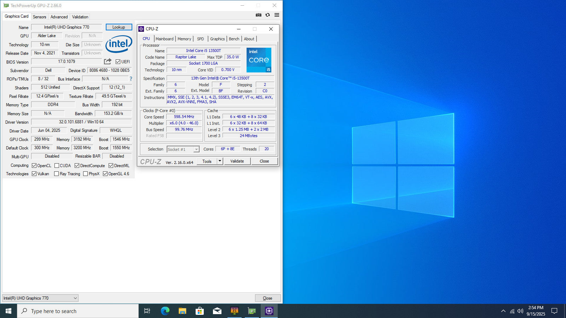Click the Device ID value 8086 4680

click(109, 70)
